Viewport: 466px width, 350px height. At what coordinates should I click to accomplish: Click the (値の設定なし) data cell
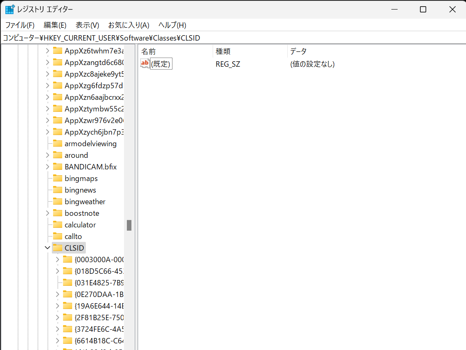312,64
